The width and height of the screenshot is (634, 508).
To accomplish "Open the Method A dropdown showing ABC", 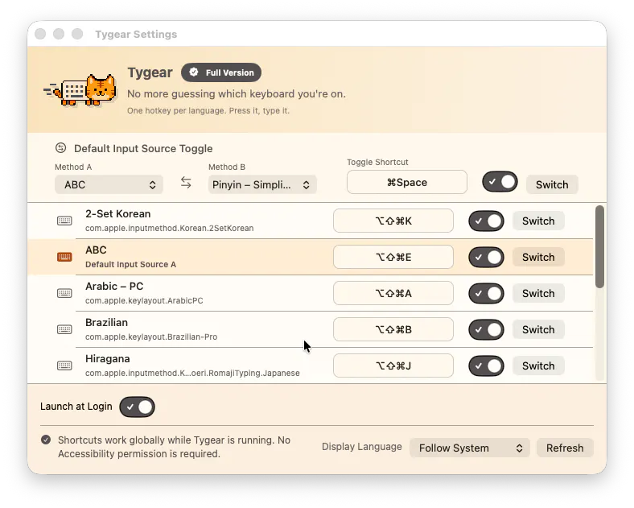I will point(109,185).
